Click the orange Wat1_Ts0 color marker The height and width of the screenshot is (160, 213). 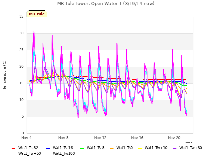(111, 148)
